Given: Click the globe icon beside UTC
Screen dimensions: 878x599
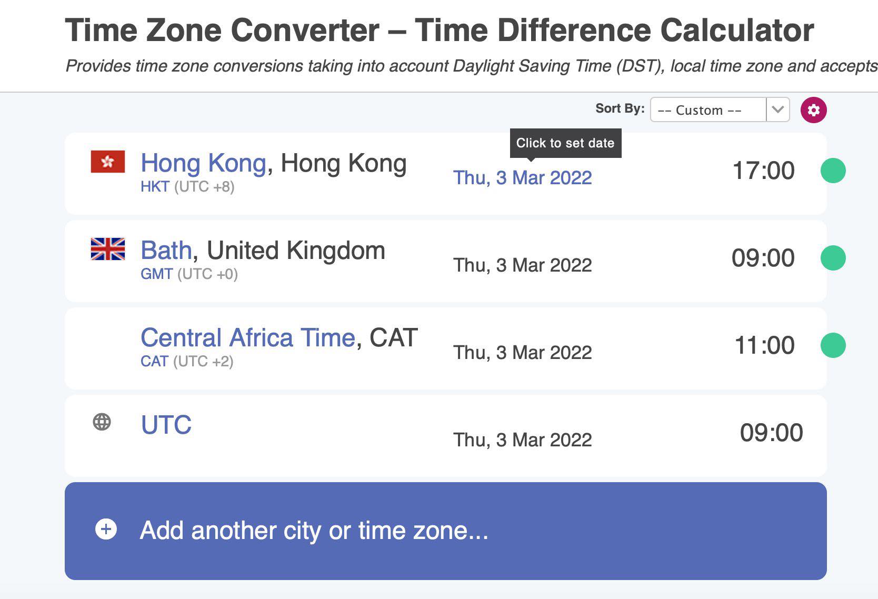Looking at the screenshot, I should click(x=102, y=422).
